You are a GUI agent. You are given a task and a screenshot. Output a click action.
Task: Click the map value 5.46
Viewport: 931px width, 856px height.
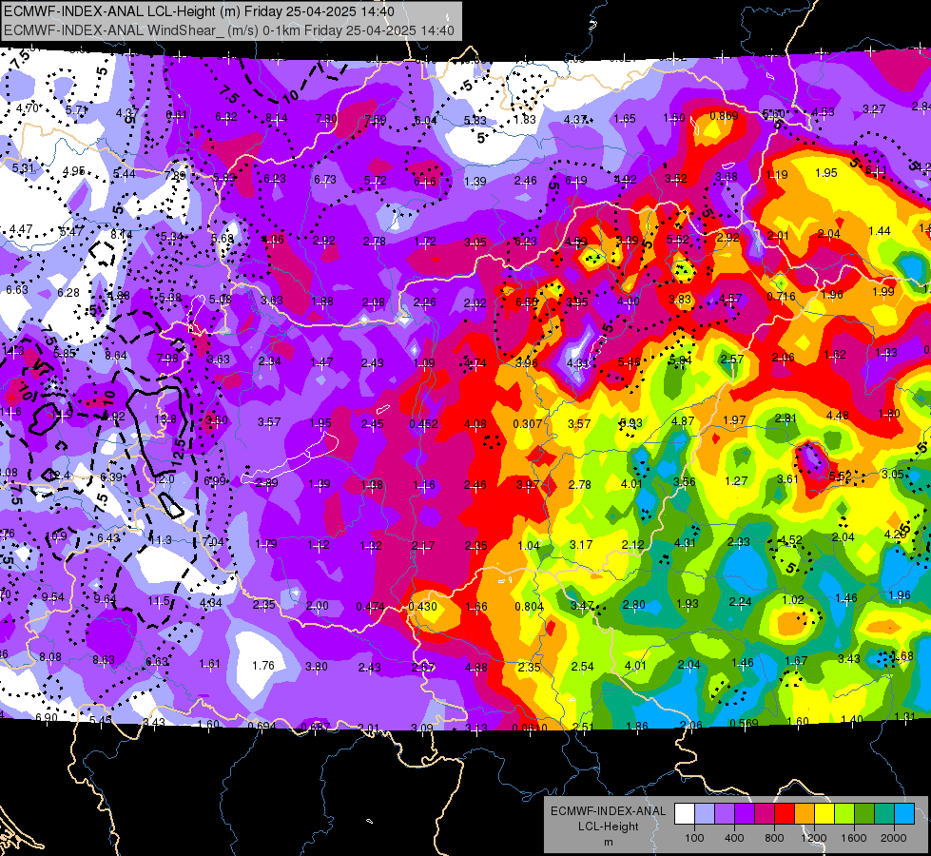tap(630, 361)
